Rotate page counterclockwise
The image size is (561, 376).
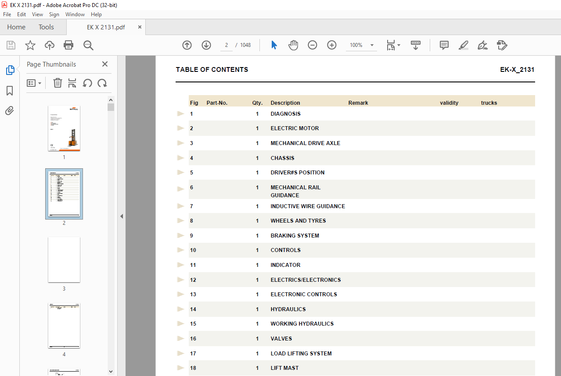click(x=87, y=83)
